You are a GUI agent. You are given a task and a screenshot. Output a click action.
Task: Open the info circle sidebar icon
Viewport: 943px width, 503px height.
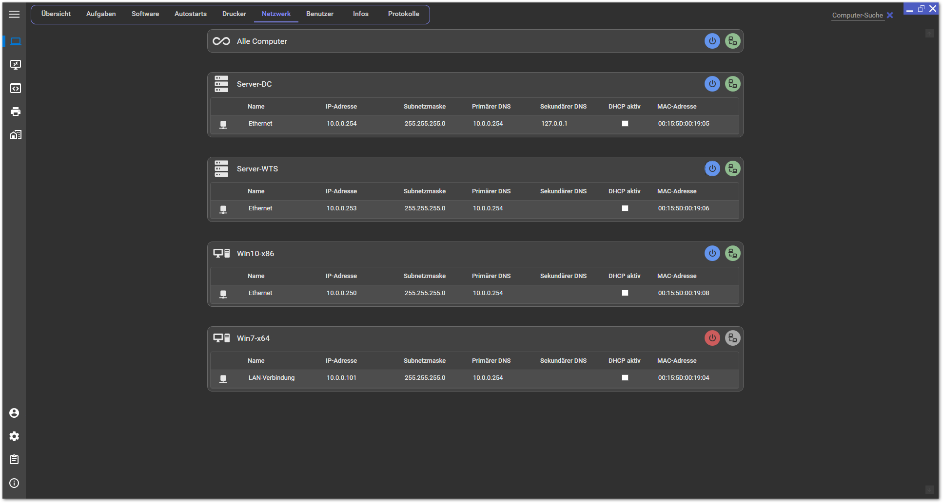14,483
